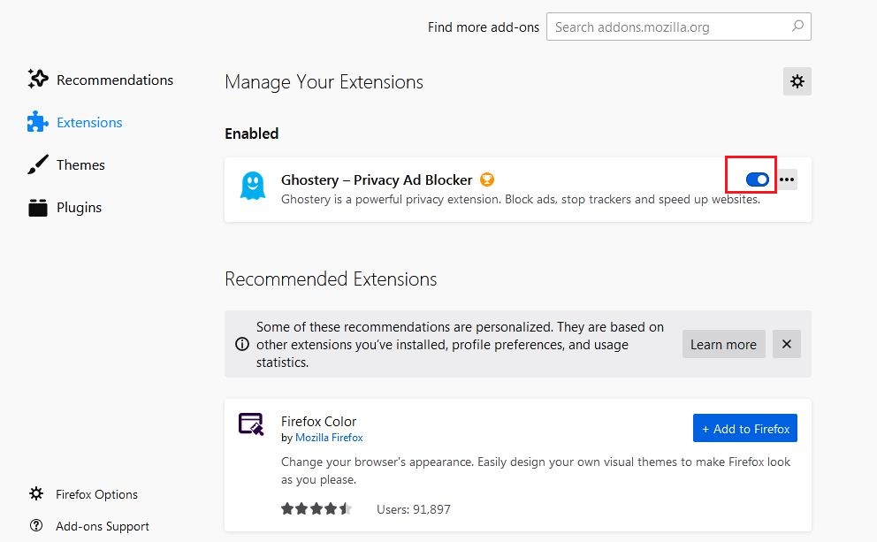Click the info icon in the recommendations notice

(x=241, y=344)
